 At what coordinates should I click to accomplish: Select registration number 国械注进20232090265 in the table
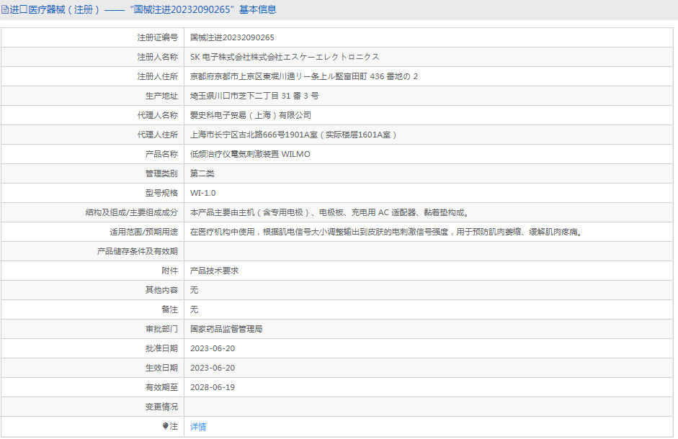click(x=232, y=37)
